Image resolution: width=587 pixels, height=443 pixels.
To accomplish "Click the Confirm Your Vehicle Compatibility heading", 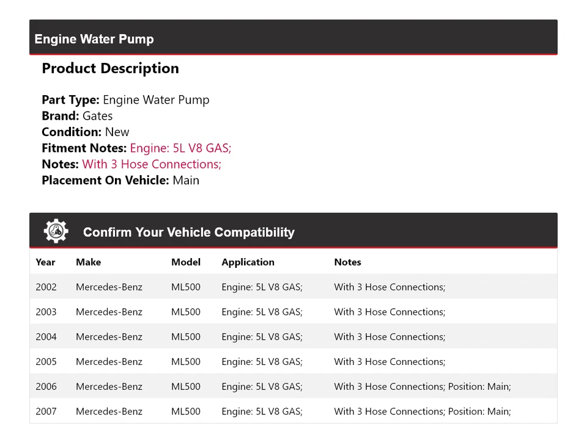I will 188,232.
